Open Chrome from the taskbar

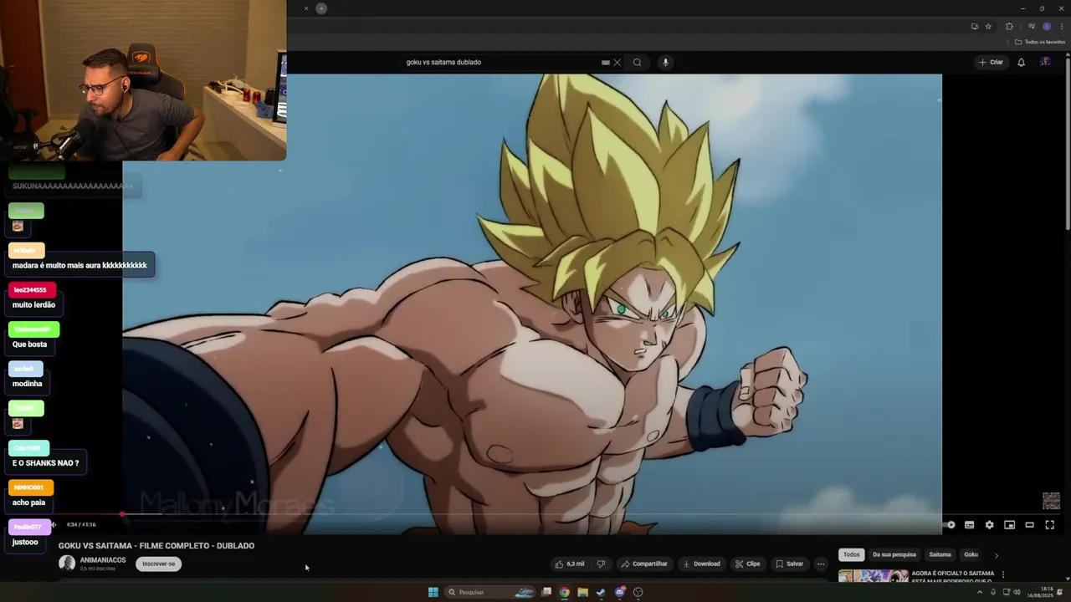click(x=565, y=592)
